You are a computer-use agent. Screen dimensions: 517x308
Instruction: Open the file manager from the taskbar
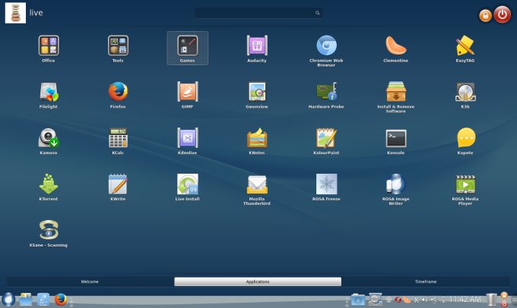(26, 299)
